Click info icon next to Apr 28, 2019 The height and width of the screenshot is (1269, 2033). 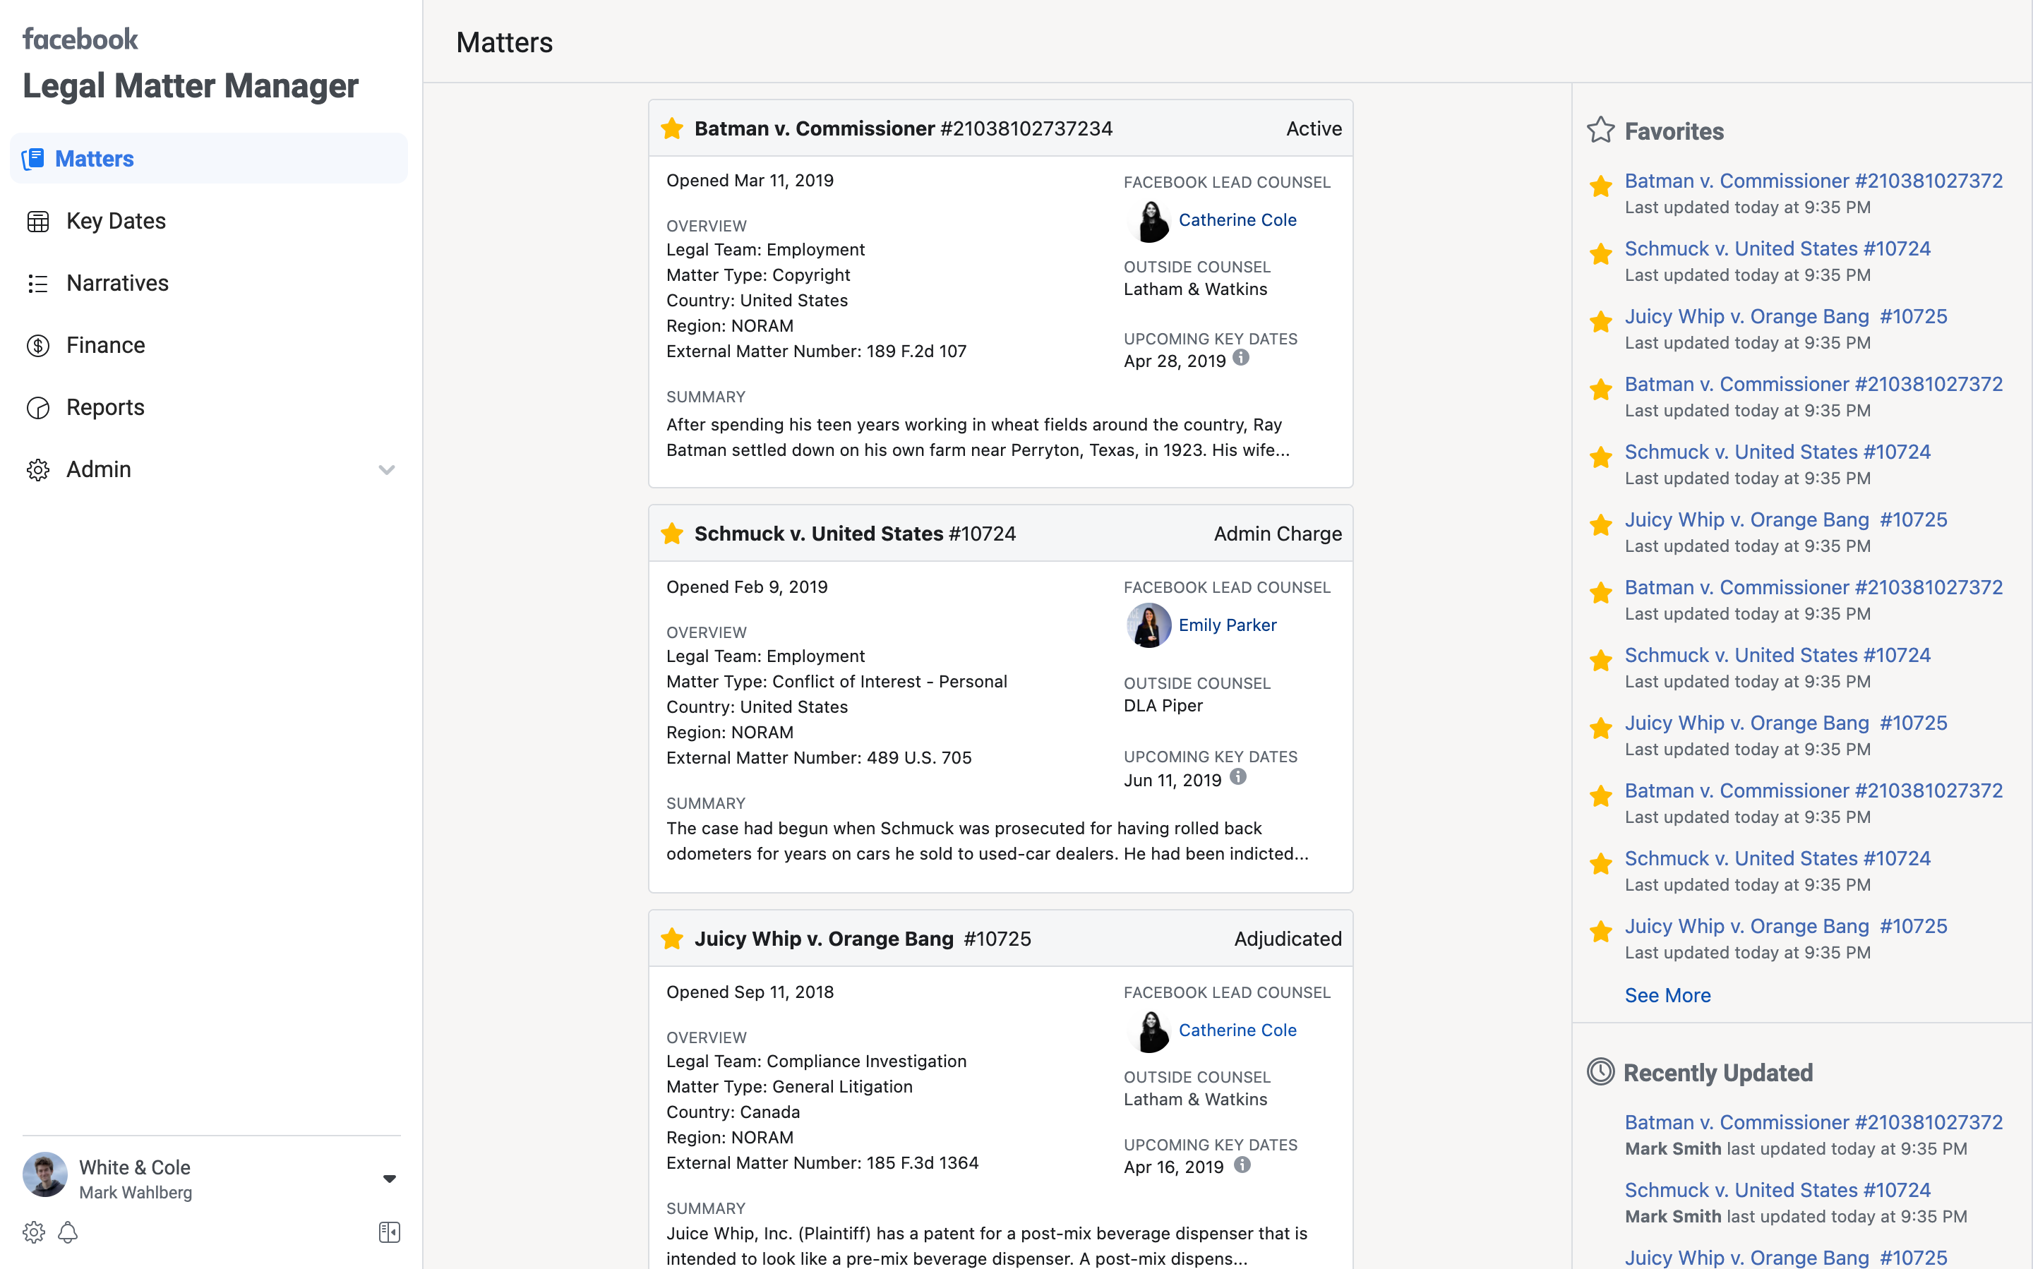pyautogui.click(x=1240, y=359)
